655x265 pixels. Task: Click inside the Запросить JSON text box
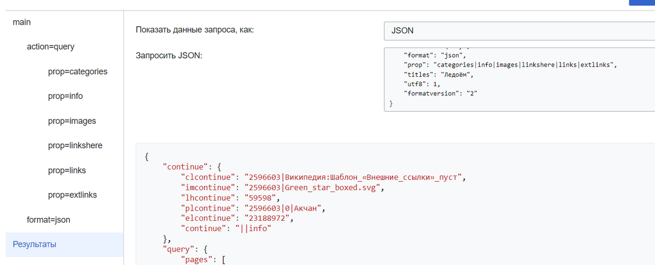pos(519,82)
